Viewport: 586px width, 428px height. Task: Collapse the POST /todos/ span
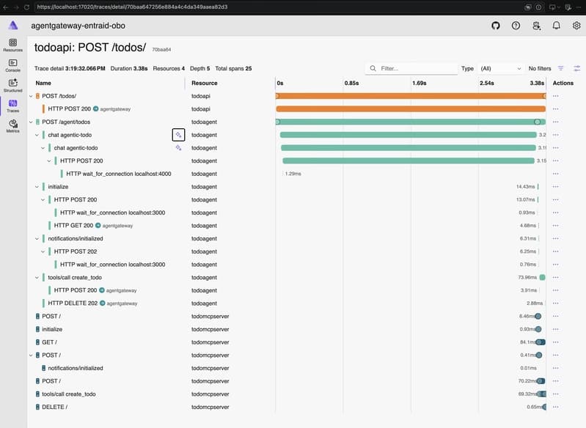[x=31, y=96]
